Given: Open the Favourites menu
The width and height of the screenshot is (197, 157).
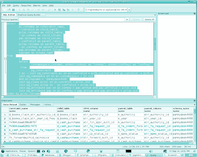Looking at the screenshot, I should tap(26, 6).
